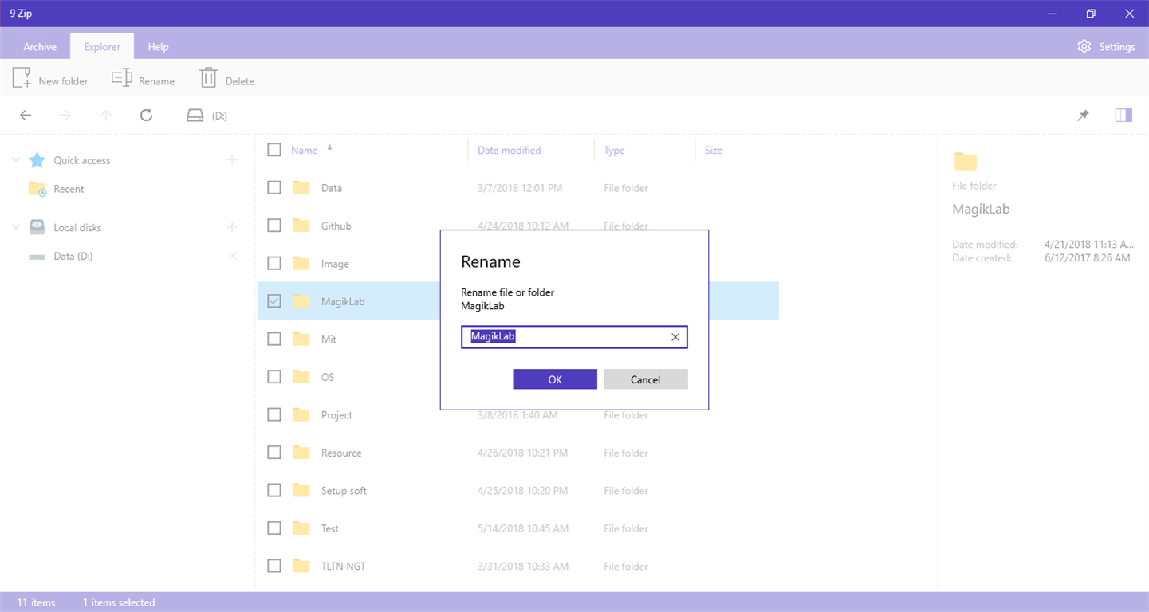Check the TLTN NGT folder checkbox
Image resolution: width=1149 pixels, height=612 pixels.
[x=274, y=566]
